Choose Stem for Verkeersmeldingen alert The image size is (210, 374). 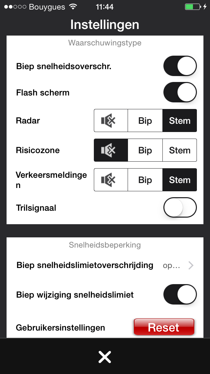click(179, 180)
